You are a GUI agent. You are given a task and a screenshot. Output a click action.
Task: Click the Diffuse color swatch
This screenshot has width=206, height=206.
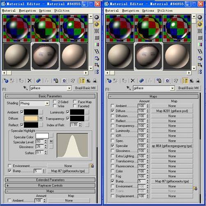point(31,118)
